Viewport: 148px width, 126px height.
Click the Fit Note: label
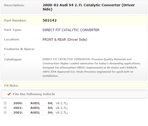point(11,86)
